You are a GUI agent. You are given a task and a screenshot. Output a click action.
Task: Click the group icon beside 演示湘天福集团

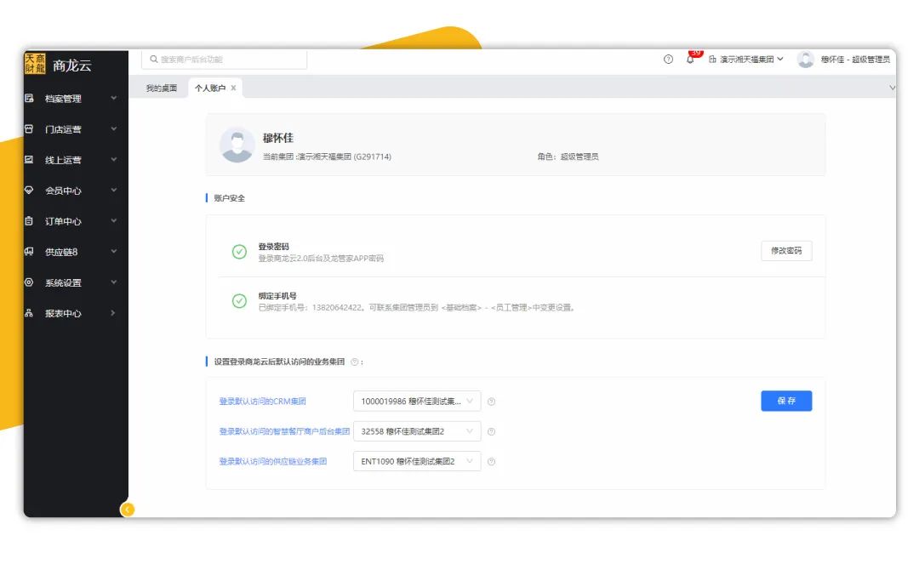tap(712, 60)
